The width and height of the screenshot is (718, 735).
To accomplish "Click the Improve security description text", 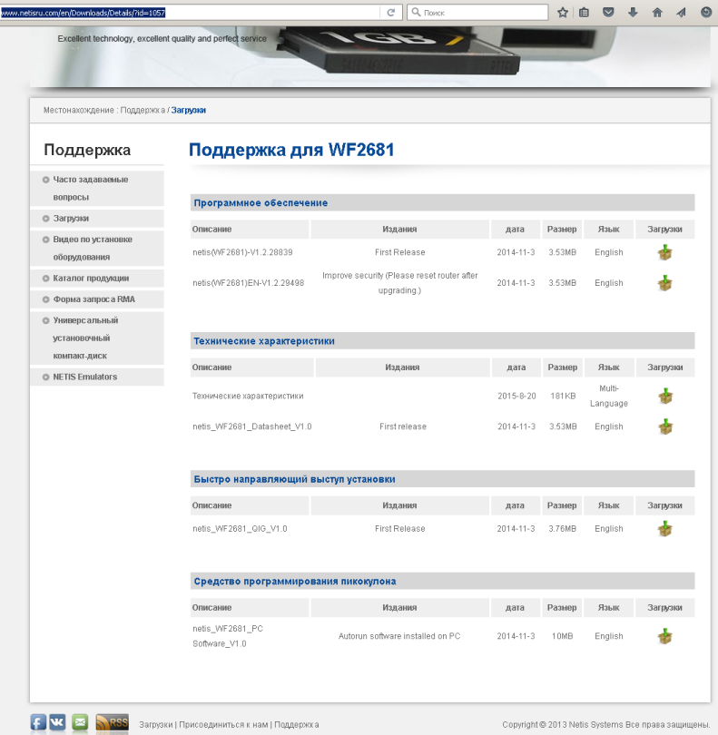I will click(x=400, y=283).
